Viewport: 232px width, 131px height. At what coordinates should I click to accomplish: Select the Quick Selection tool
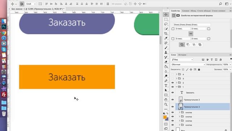(x=166, y=29)
